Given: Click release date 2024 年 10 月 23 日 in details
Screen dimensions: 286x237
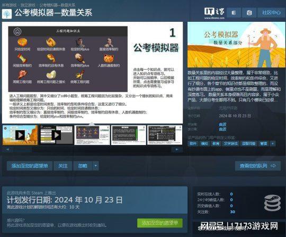Looking at the screenshot, I should click(x=235, y=116).
